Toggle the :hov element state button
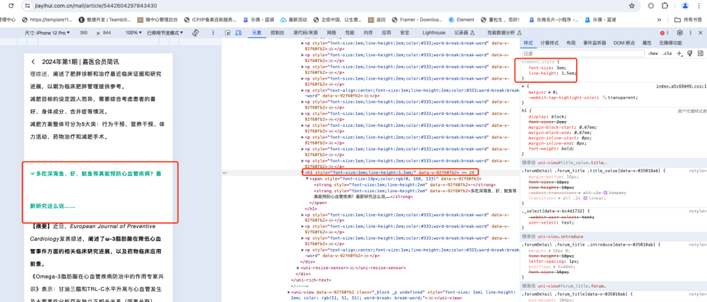This screenshot has height=302, width=707. coord(653,53)
